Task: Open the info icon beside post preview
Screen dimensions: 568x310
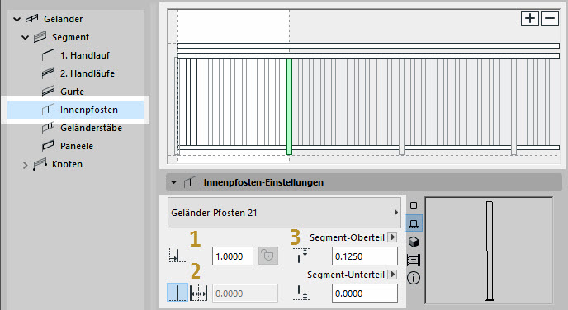Action: point(414,278)
